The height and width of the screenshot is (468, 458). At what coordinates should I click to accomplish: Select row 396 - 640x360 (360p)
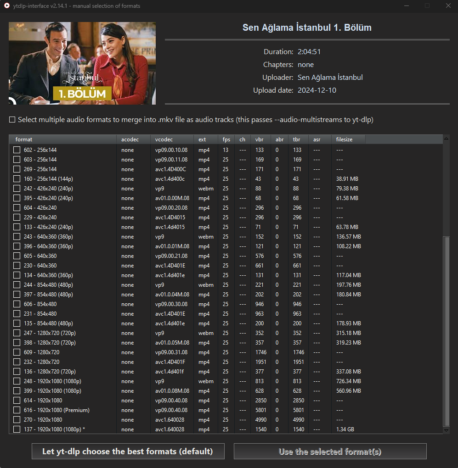pyautogui.click(x=226, y=246)
